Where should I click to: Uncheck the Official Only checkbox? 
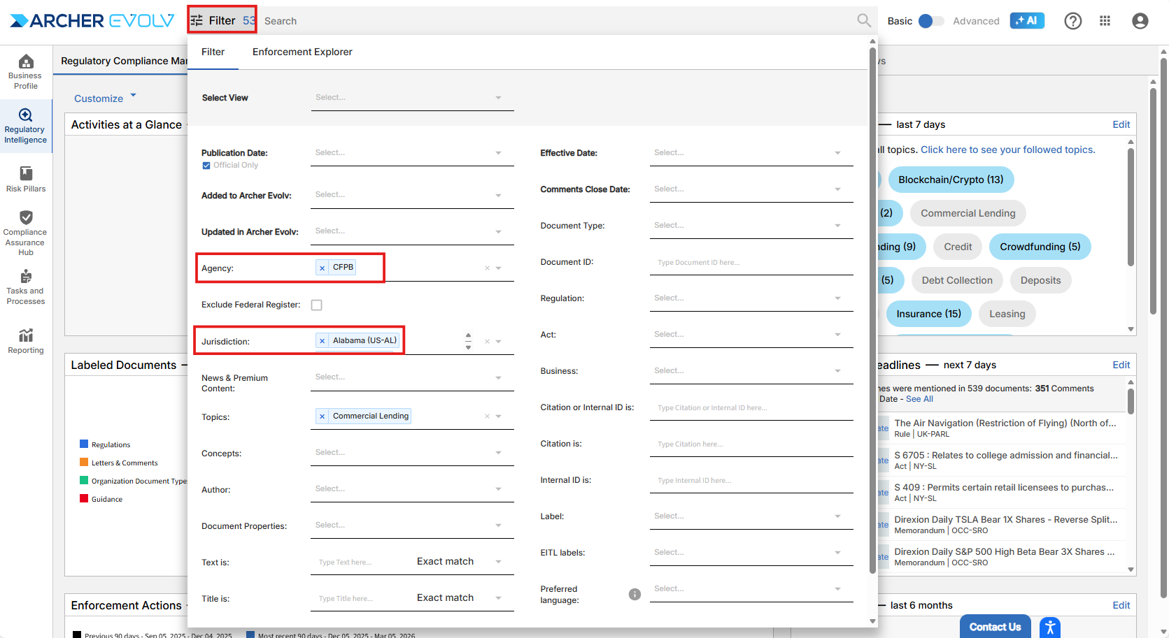[x=206, y=166]
